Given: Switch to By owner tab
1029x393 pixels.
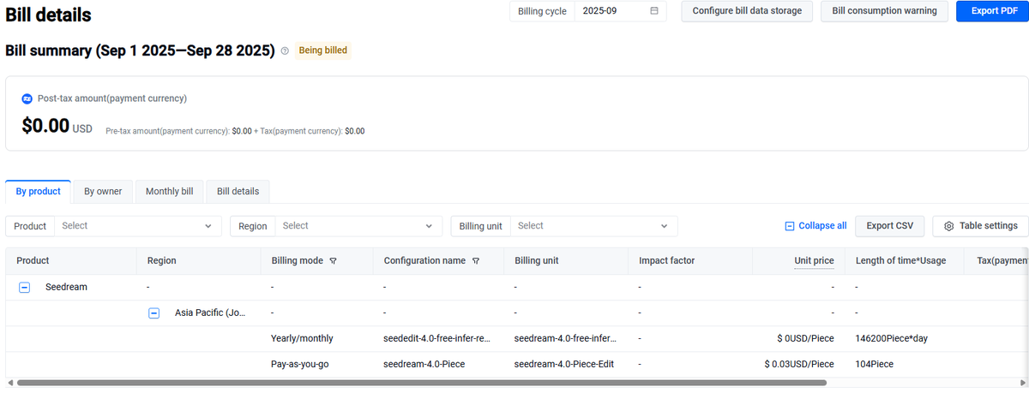Looking at the screenshot, I should click(103, 192).
